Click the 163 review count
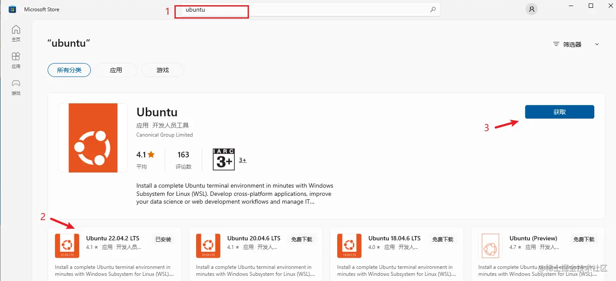This screenshot has width=616, height=281. pyautogui.click(x=183, y=154)
